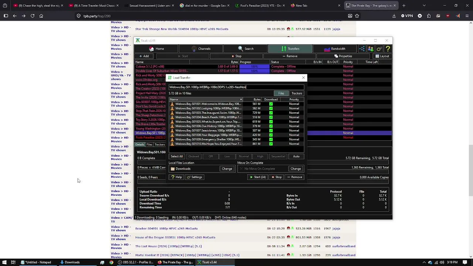Screen dimensions: 473x266
Task: Click Select All in Load Transfer dialog
Action: [x=177, y=156]
